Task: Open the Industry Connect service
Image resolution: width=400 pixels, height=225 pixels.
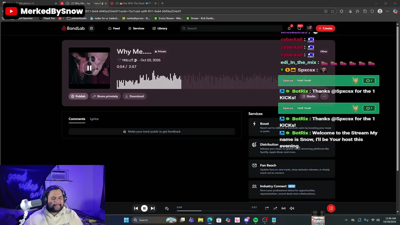Action: click(x=292, y=189)
